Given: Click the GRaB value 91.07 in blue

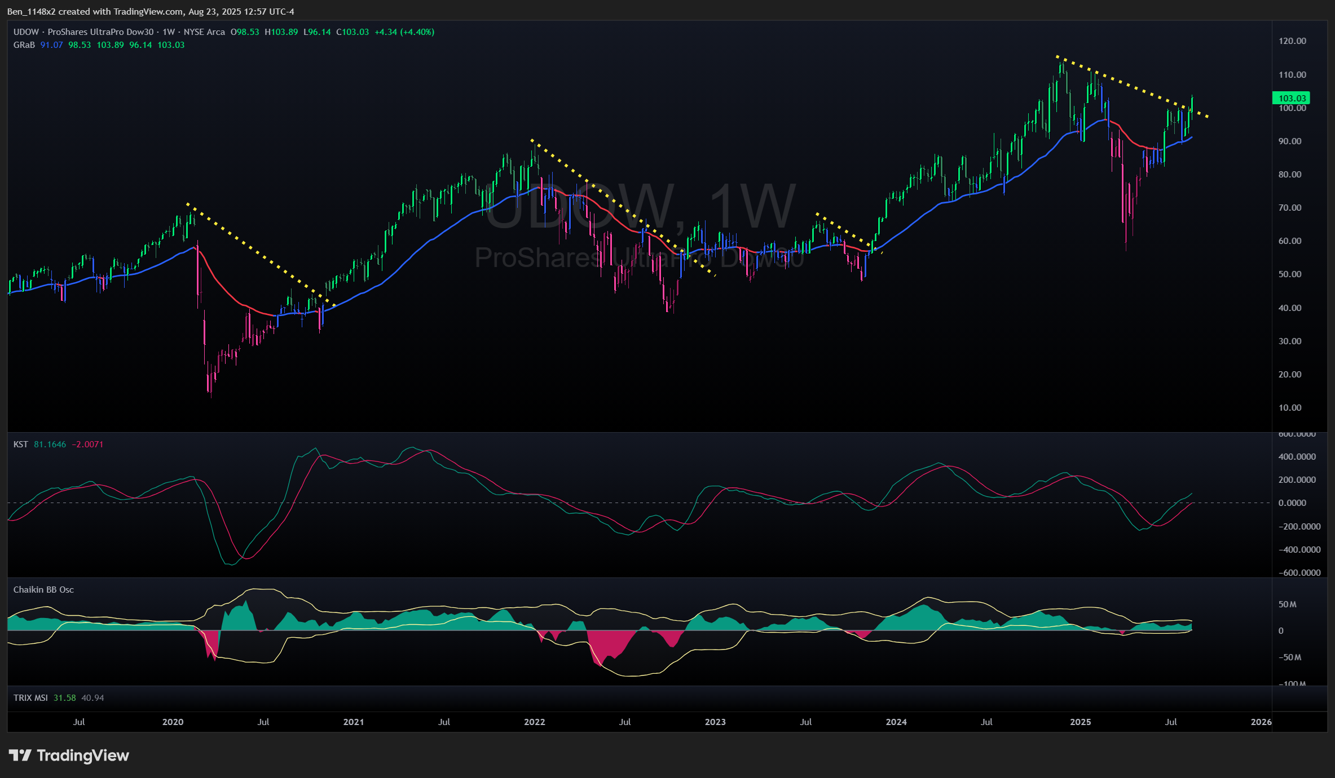Looking at the screenshot, I should pos(51,45).
